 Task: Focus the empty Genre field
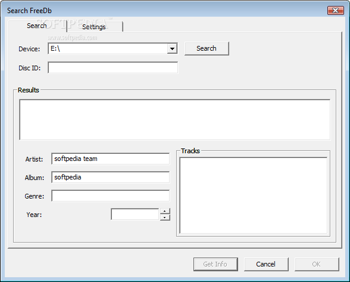(110, 196)
